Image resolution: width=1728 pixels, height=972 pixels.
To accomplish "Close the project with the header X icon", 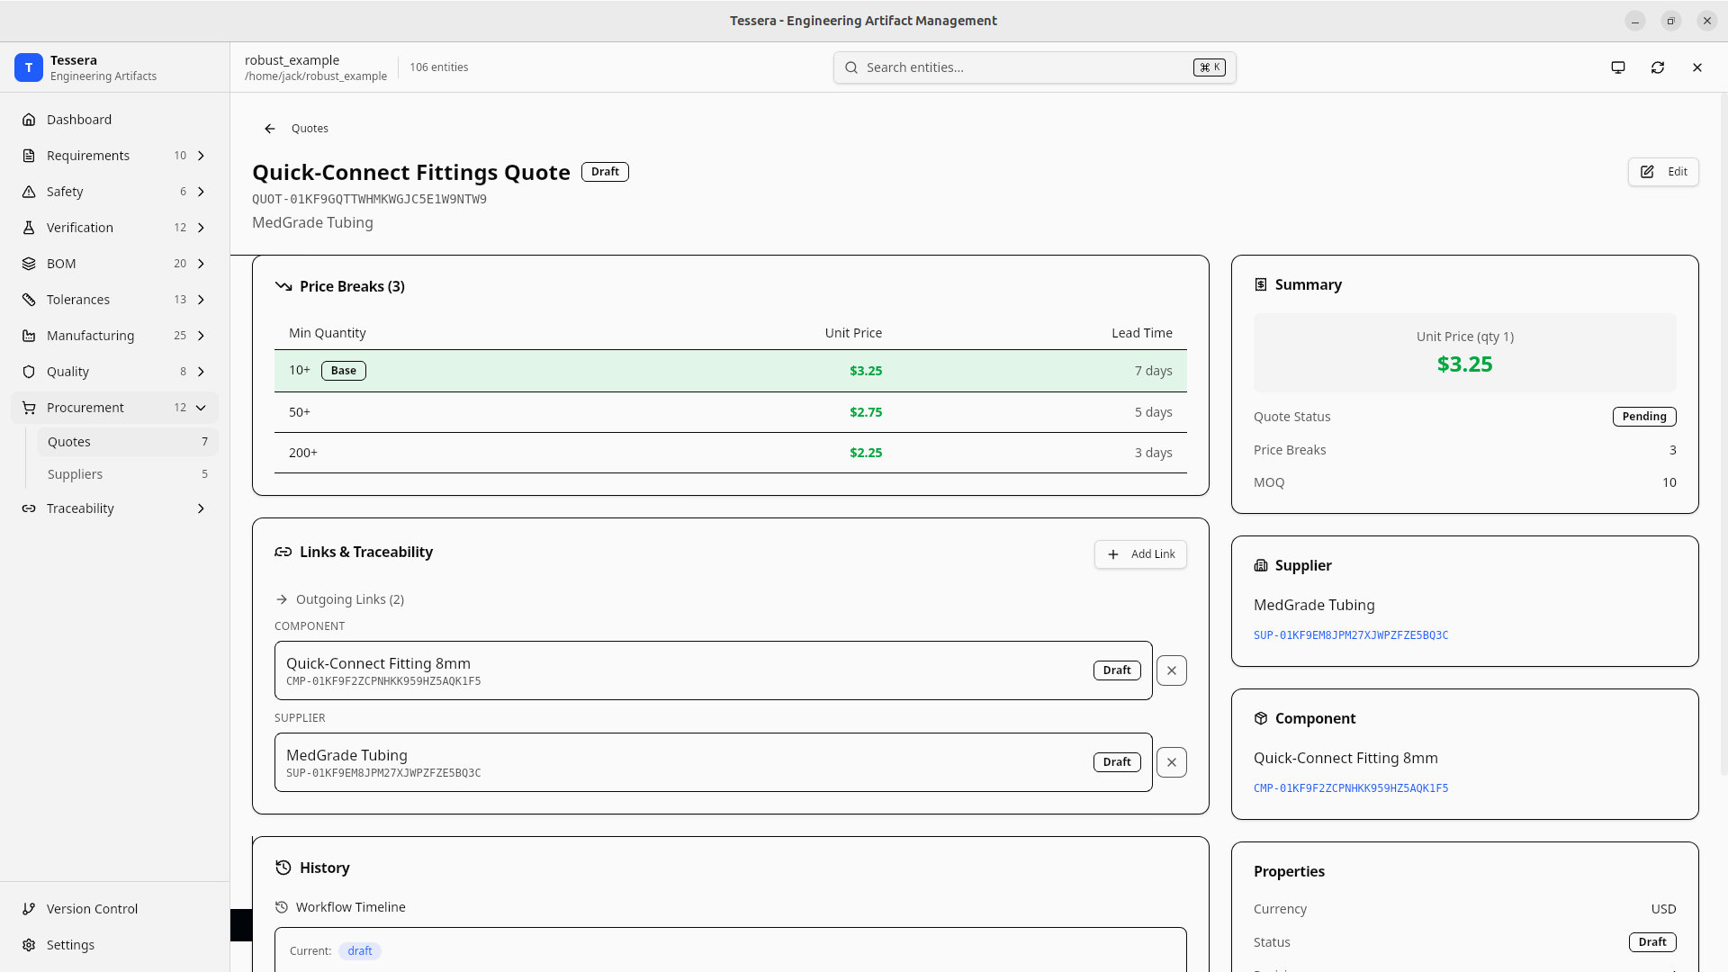I will (x=1696, y=67).
